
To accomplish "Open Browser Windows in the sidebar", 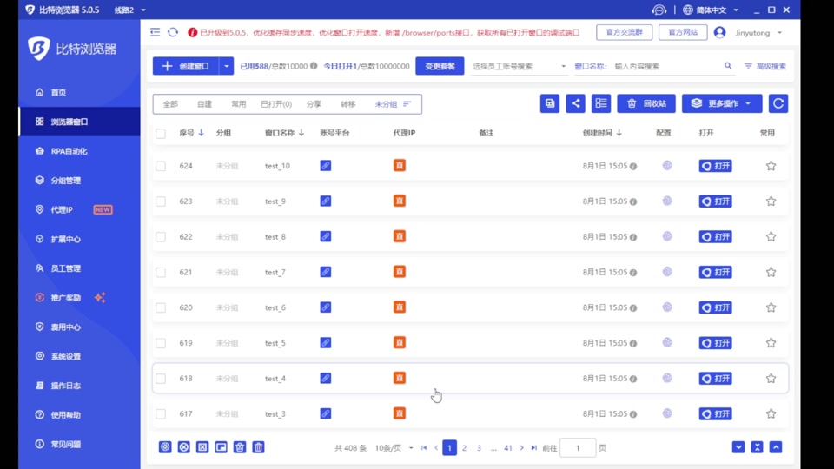I will pos(80,122).
